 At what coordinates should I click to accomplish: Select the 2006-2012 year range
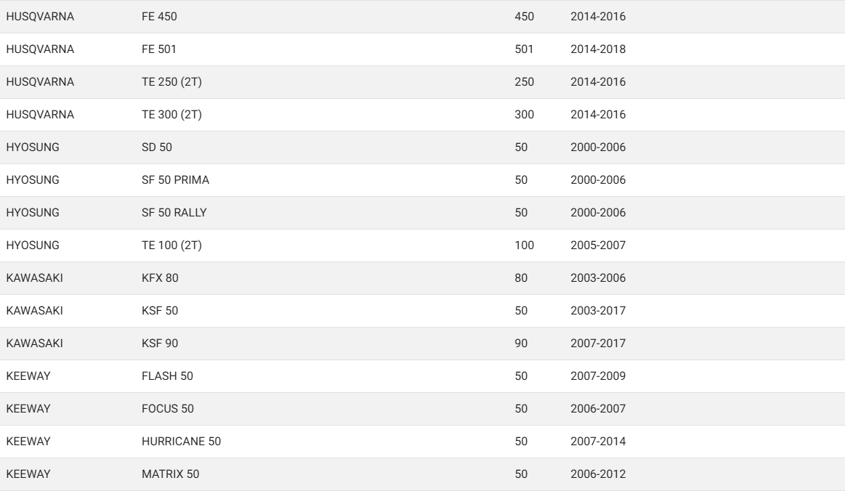[598, 474]
